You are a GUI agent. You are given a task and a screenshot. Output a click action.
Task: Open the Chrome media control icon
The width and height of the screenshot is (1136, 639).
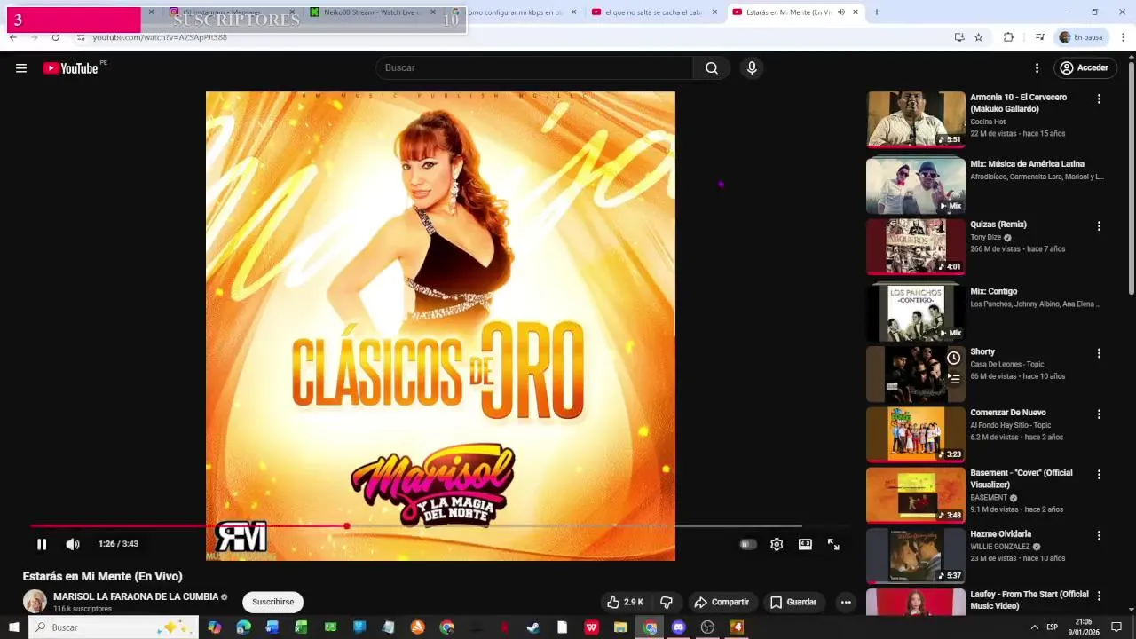1039,37
